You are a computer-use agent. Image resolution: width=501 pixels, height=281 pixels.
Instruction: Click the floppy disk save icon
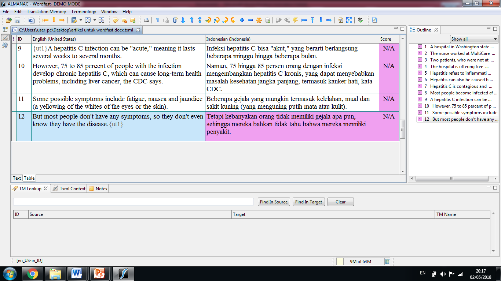pos(17,20)
